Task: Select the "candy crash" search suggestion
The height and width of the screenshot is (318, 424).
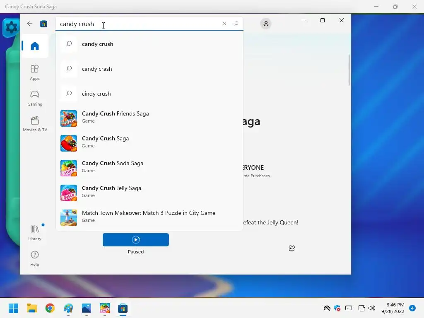Action: [x=149, y=69]
